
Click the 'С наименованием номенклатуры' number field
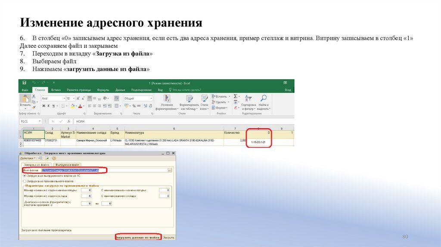coord(164,190)
